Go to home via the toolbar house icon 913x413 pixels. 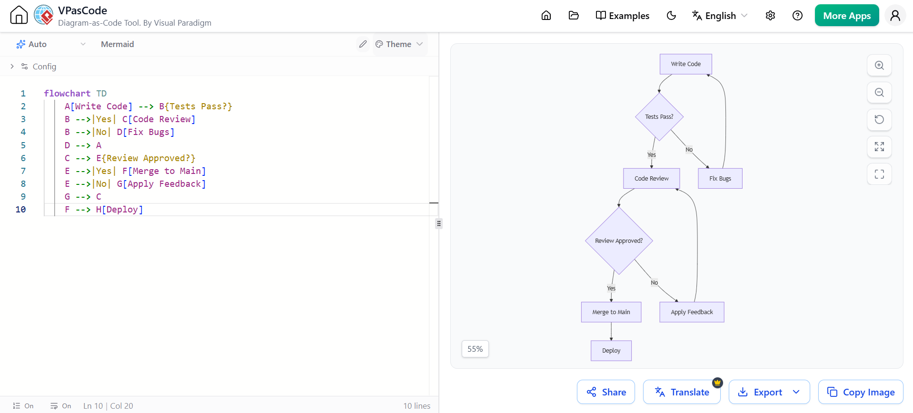tap(546, 16)
